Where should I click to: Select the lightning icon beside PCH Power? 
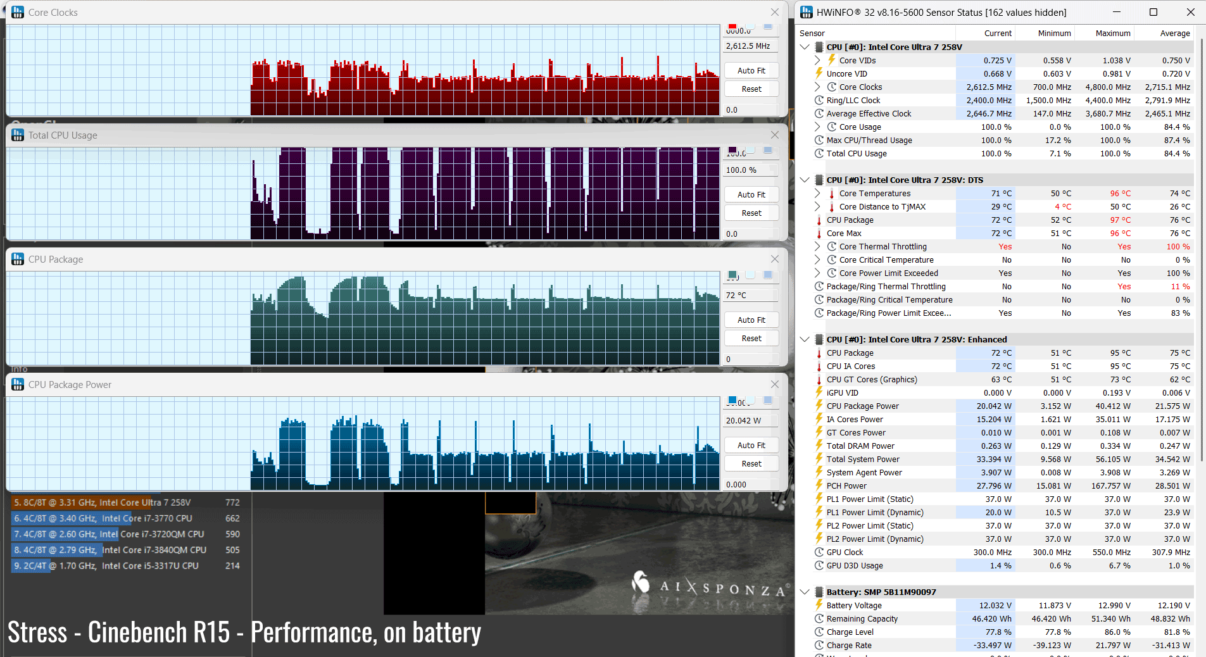(x=819, y=485)
